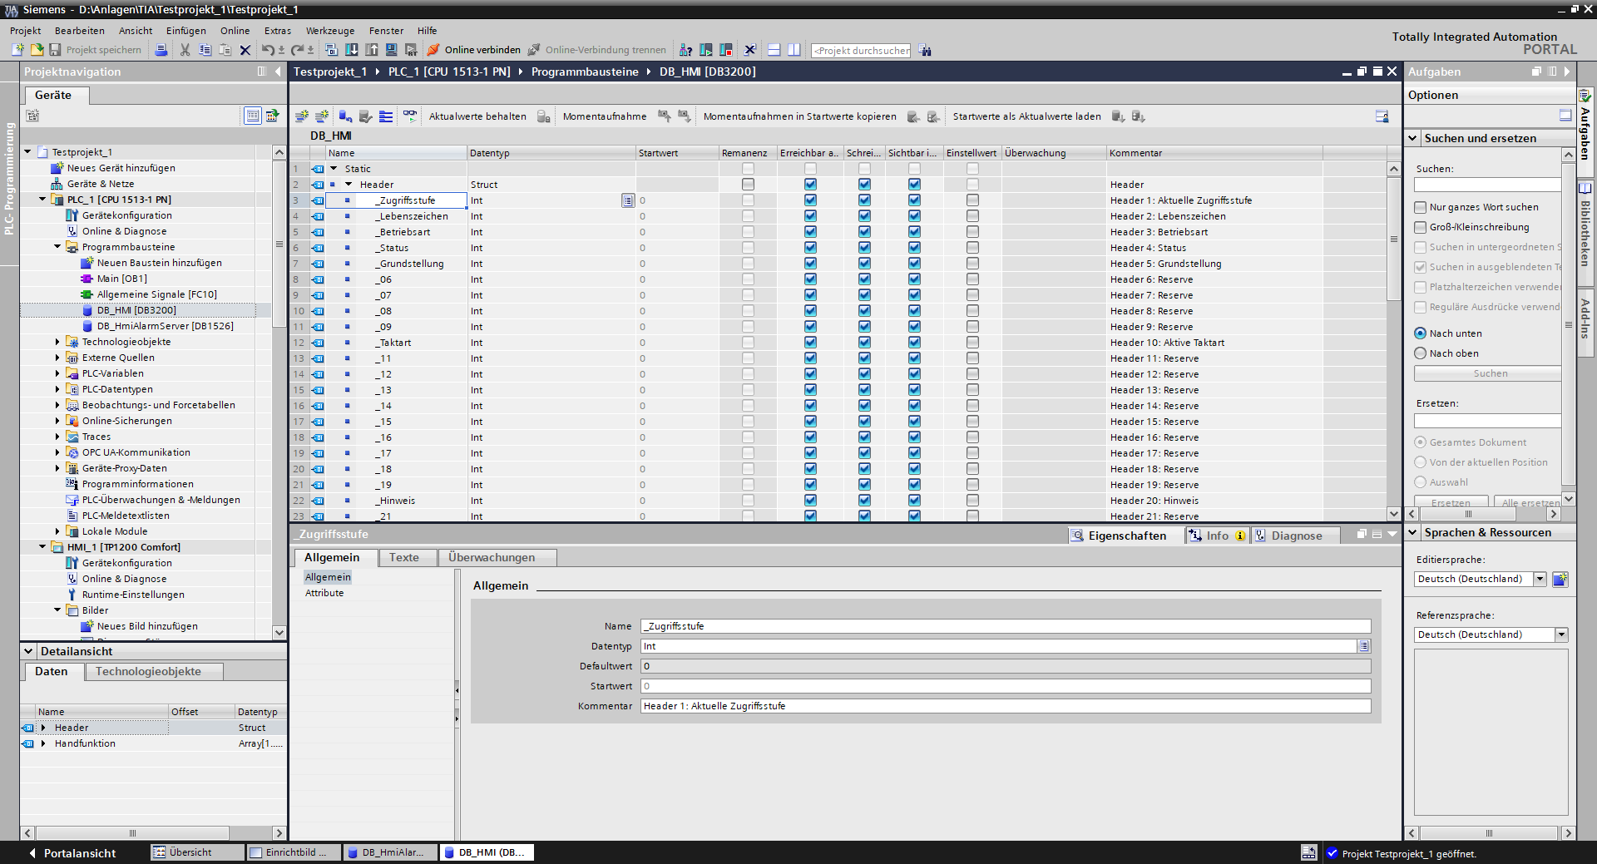This screenshot has height=864, width=1597.
Task: Click the start CPU icon
Action: tap(706, 50)
